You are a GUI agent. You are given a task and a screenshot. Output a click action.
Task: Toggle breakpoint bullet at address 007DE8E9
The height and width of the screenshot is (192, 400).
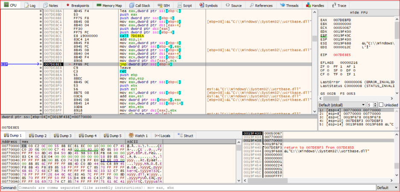[41, 72]
